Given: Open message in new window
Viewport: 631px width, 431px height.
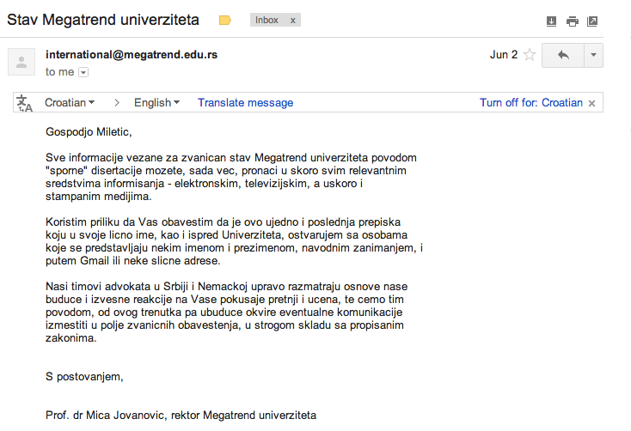Looking at the screenshot, I should [x=592, y=21].
